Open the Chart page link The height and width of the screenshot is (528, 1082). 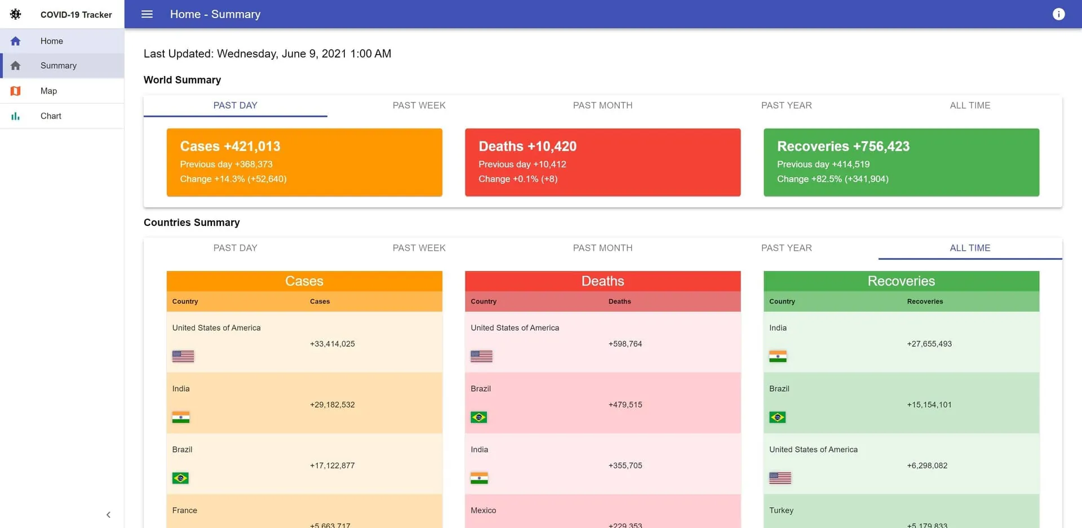tap(62, 116)
